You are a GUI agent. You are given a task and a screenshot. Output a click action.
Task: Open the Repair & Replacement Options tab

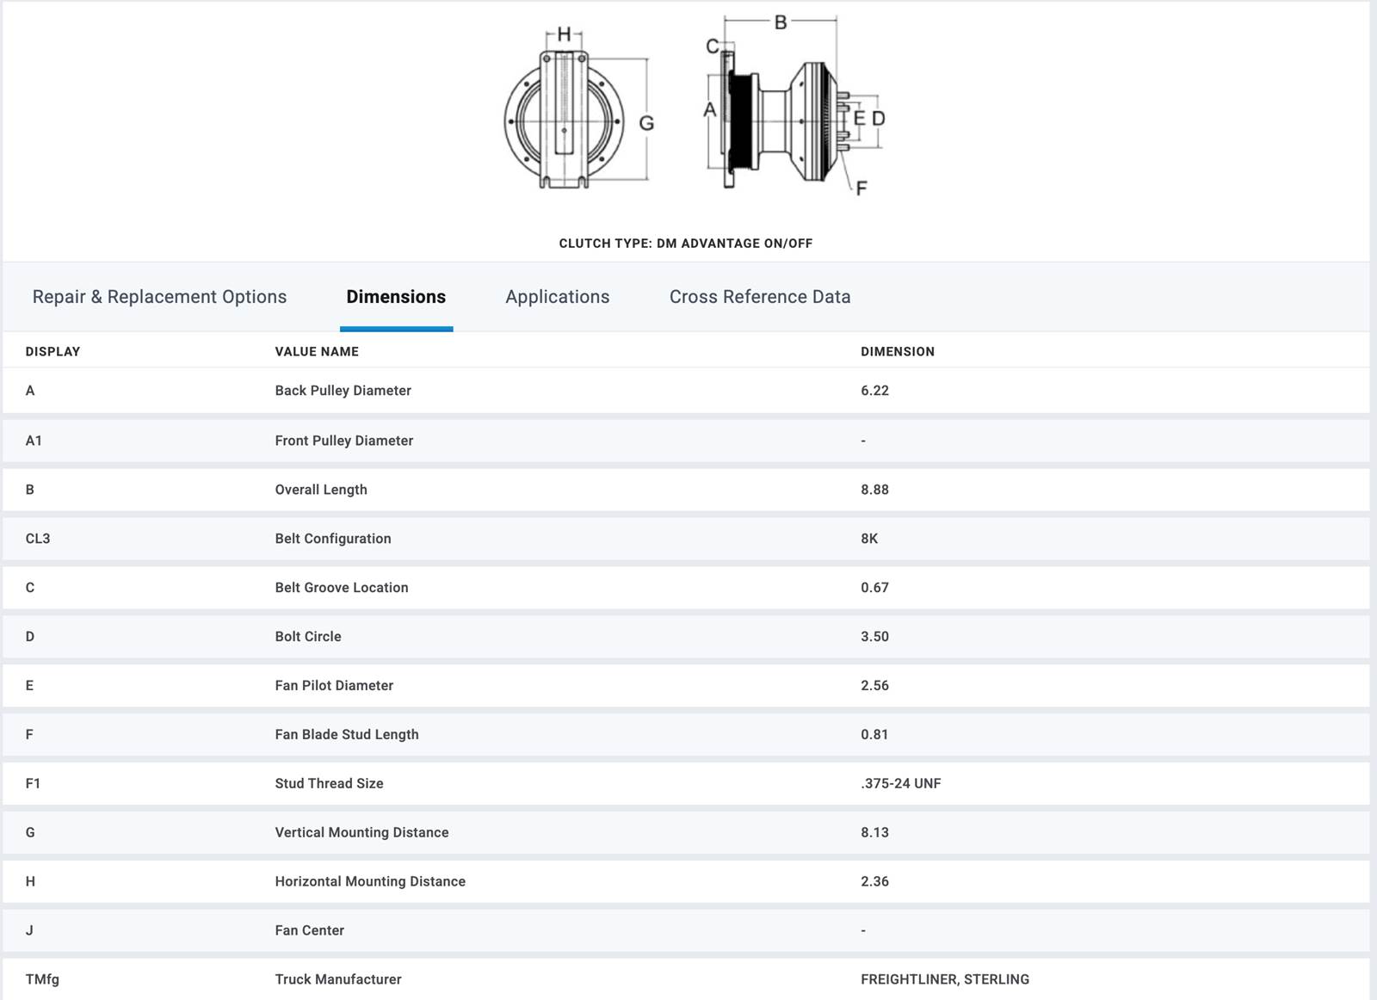[x=159, y=297]
